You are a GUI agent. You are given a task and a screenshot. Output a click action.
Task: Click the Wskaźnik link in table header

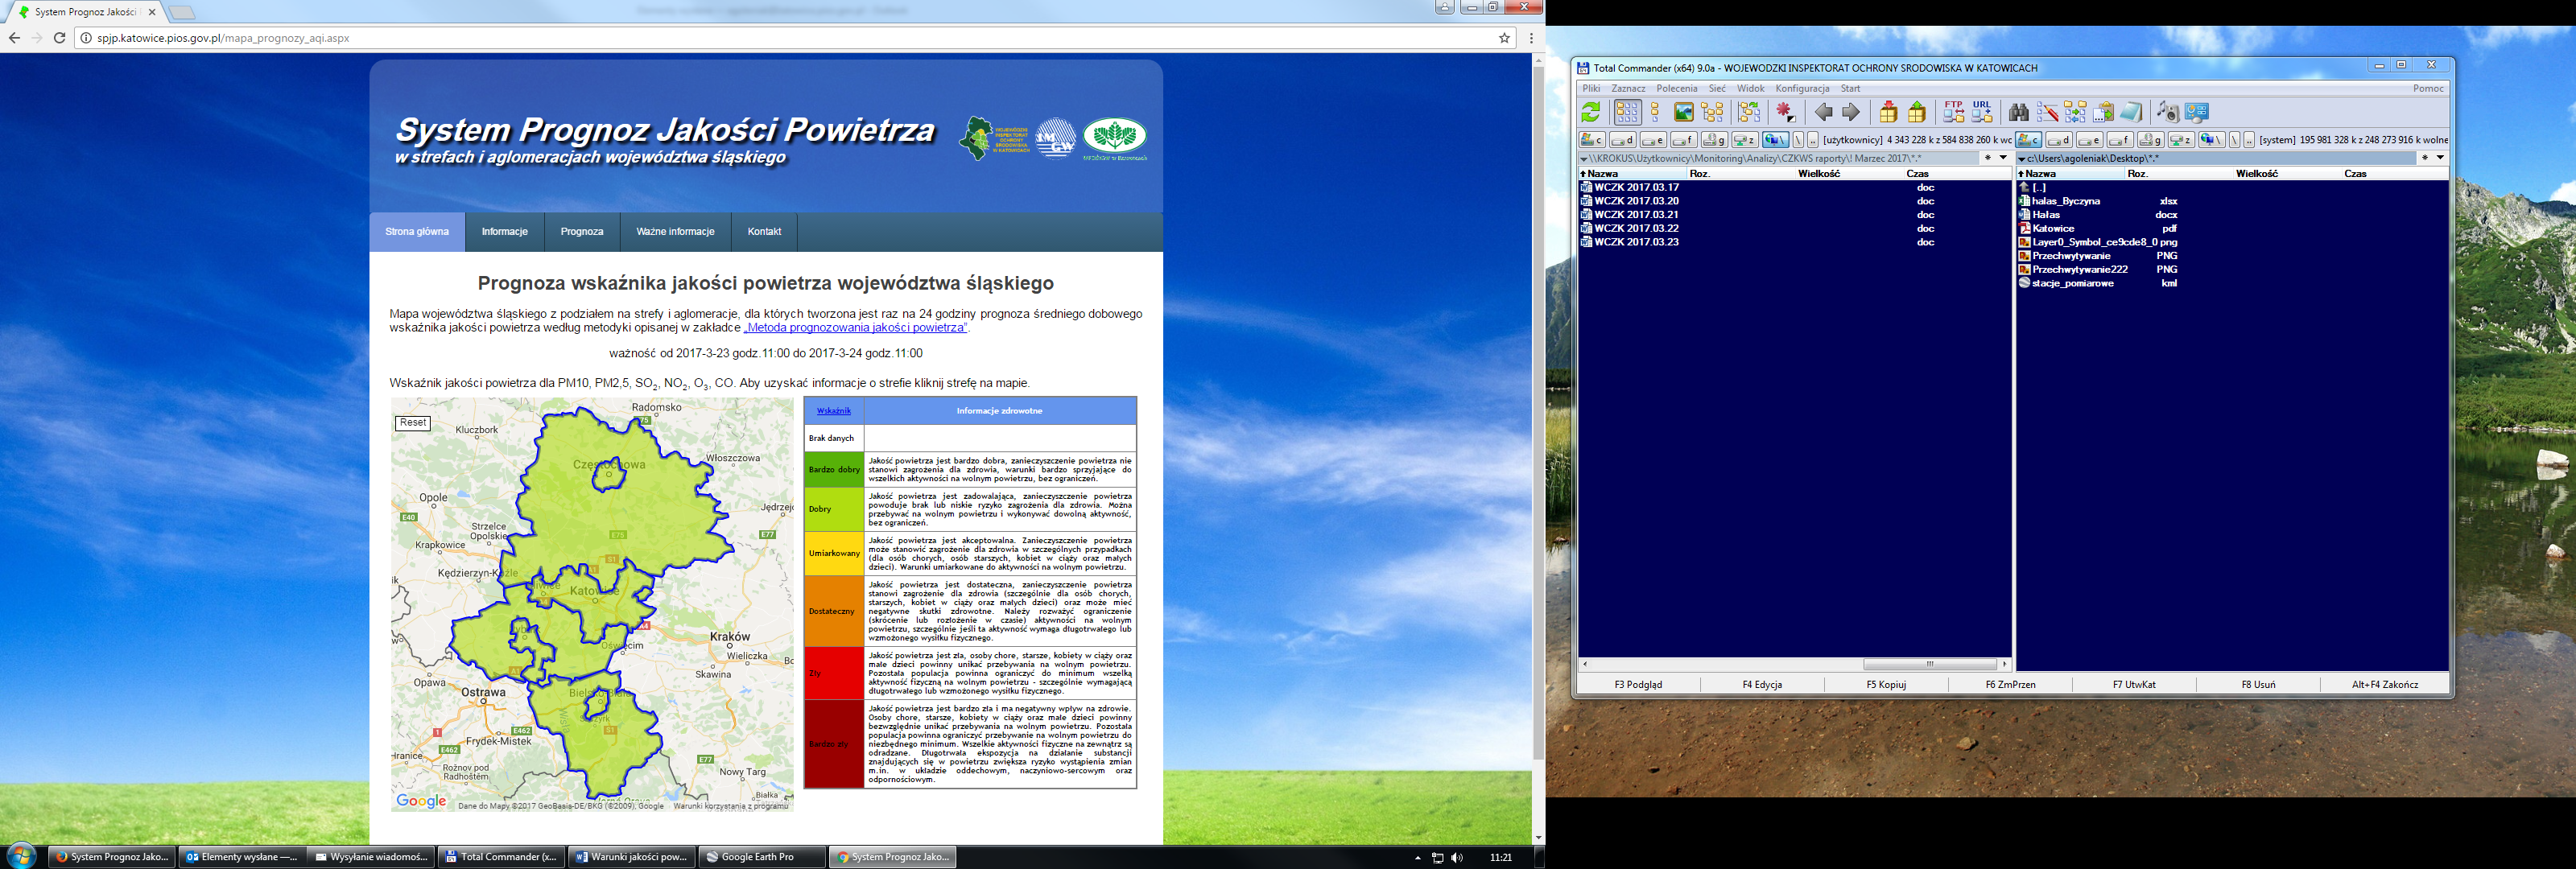[x=833, y=411]
